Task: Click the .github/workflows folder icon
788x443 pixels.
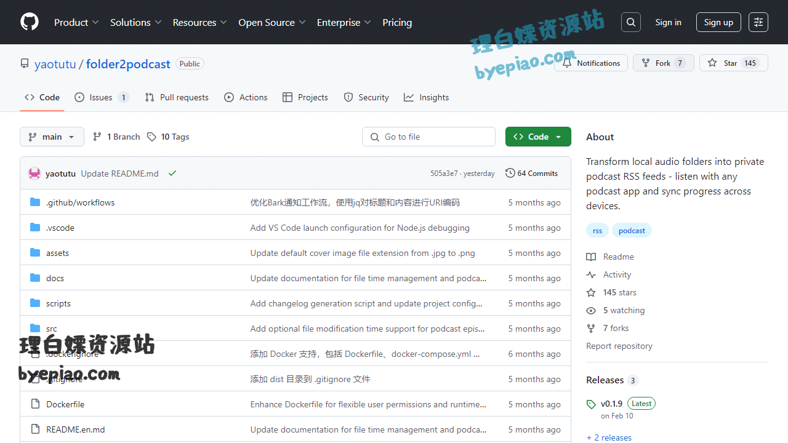Action: 35,202
